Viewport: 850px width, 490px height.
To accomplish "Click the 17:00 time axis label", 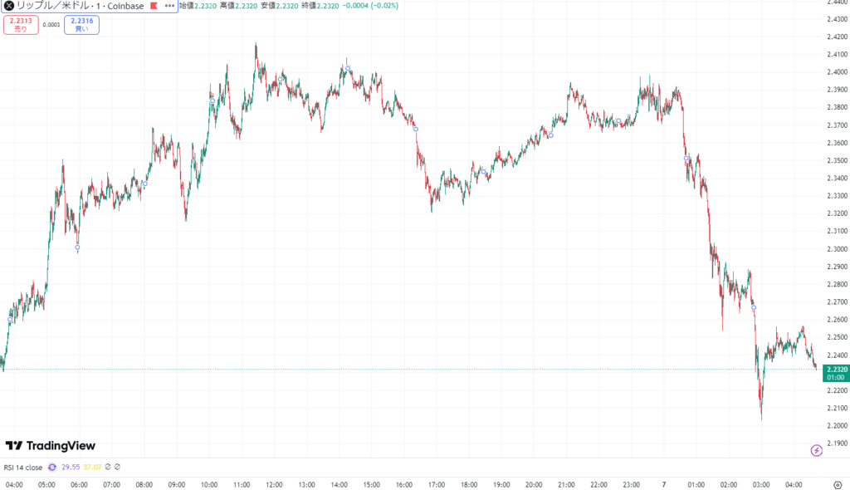I will [437, 484].
